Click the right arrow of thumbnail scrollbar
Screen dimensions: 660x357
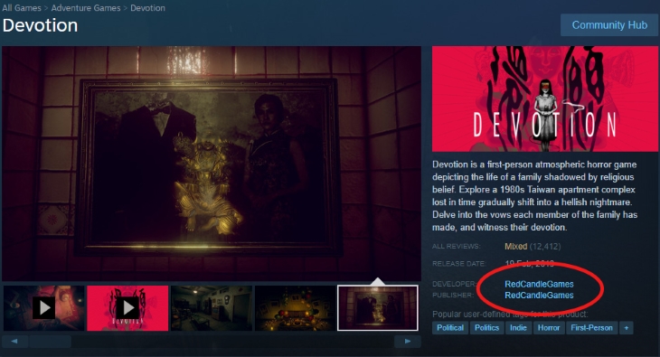(407, 341)
